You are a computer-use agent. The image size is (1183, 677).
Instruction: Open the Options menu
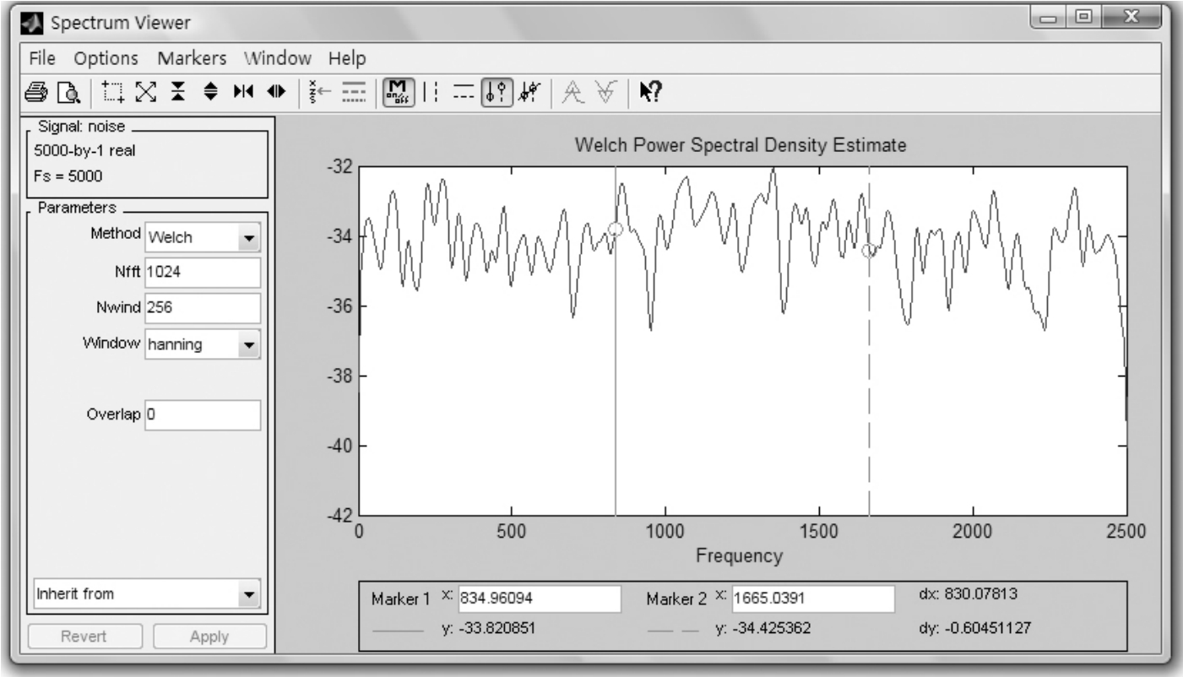pos(106,59)
